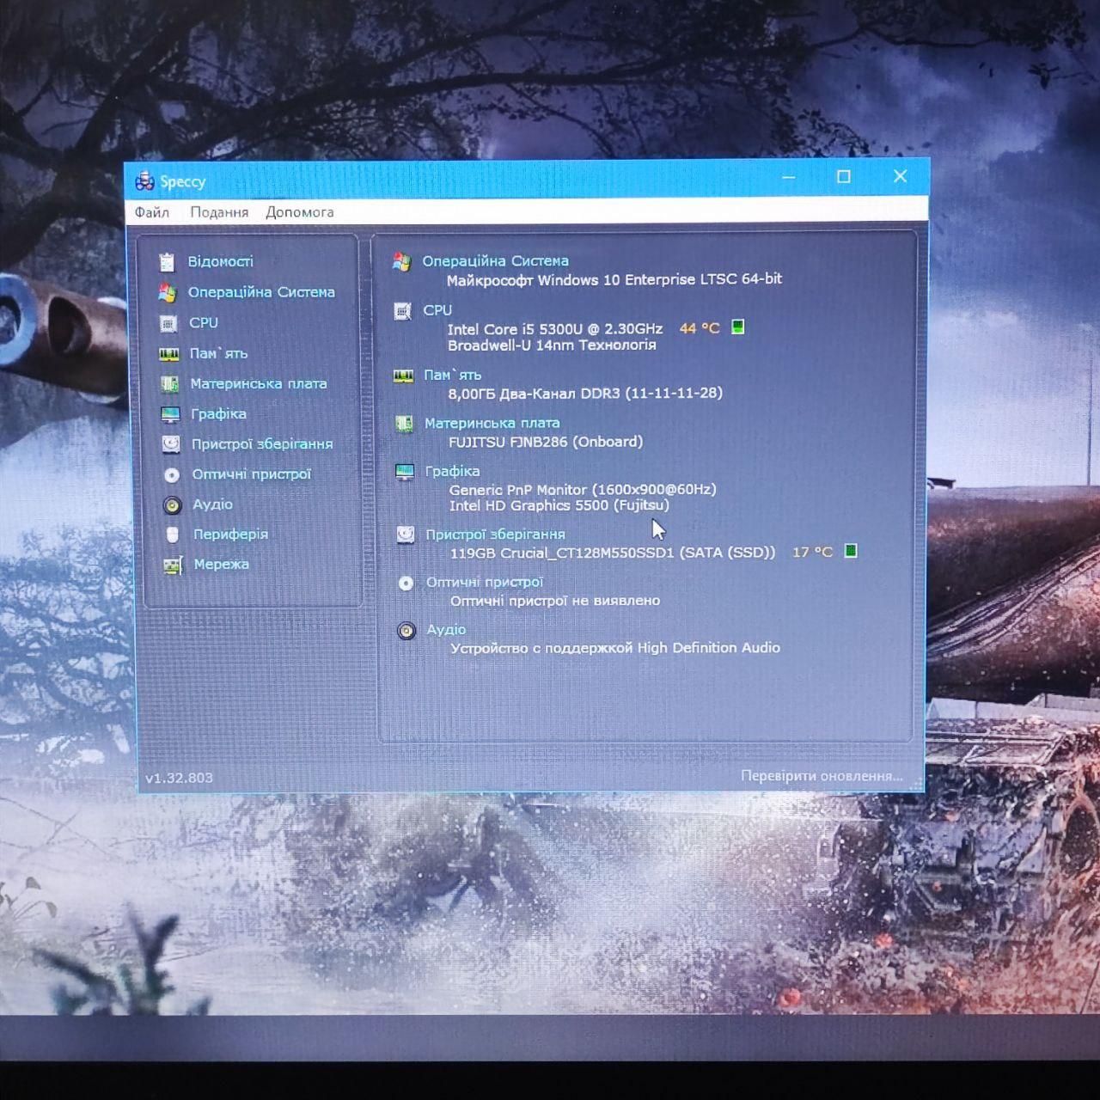Click the Операційна Система heading in summary
Viewport: 1100px width, 1100px height.
495,260
